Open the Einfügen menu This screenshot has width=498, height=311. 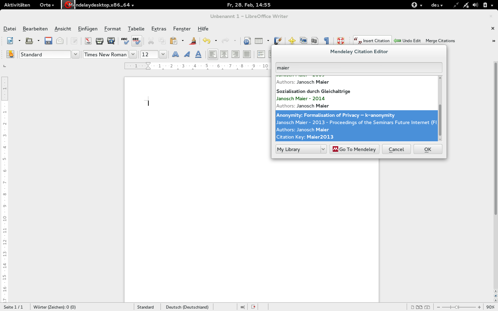[88, 29]
